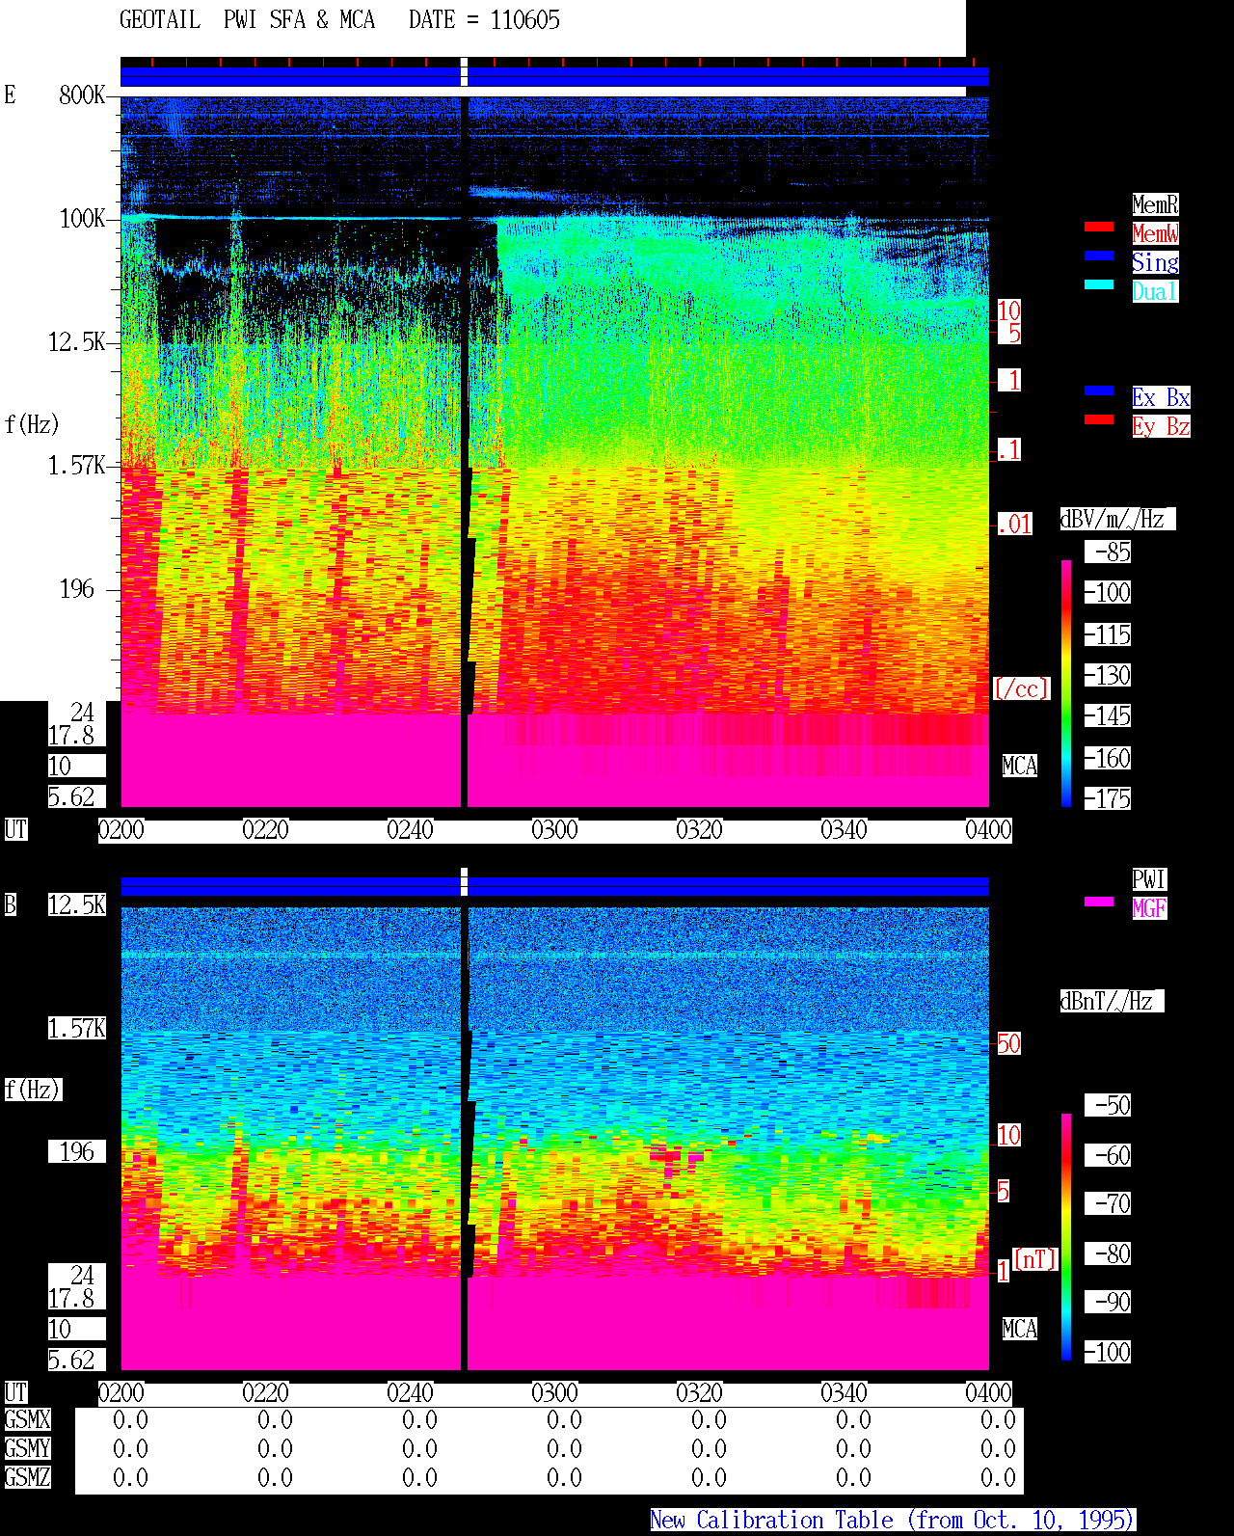Click the MemR legend label
Viewport: 1234px width, 1536px height.
pyautogui.click(x=1155, y=204)
